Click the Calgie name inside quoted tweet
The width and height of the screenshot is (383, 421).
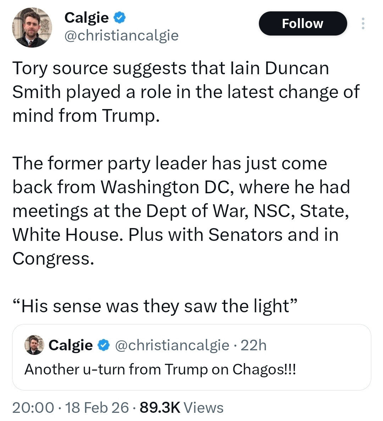click(71, 345)
